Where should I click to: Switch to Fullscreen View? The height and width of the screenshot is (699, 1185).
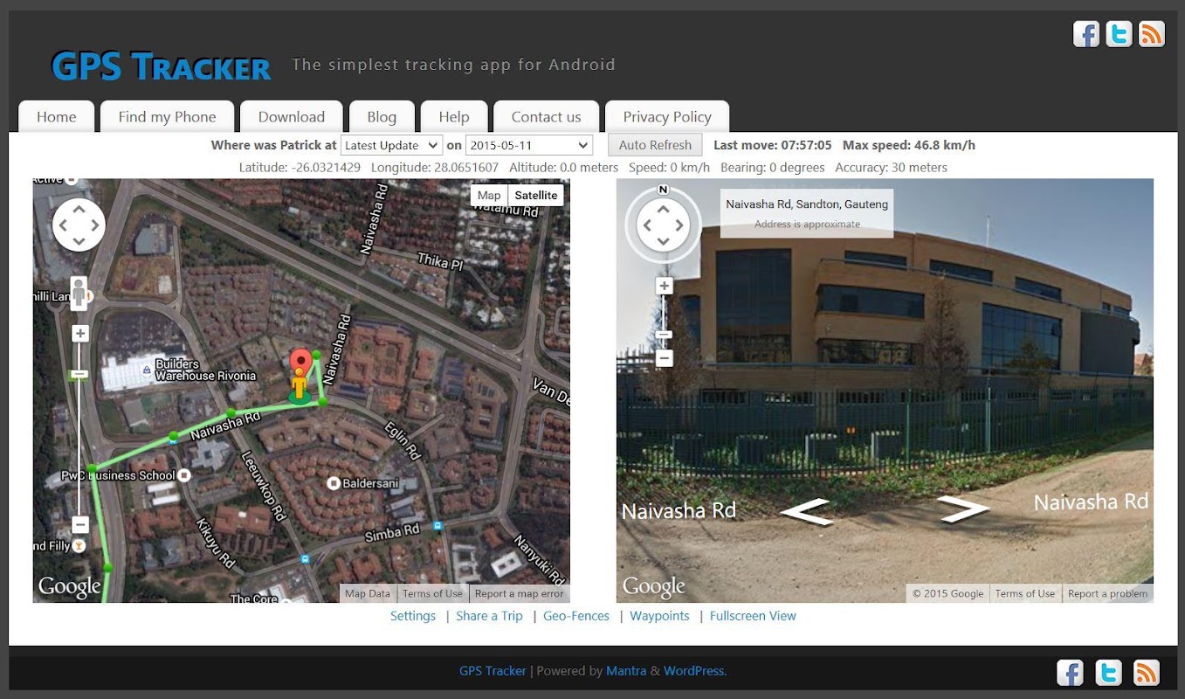(753, 616)
